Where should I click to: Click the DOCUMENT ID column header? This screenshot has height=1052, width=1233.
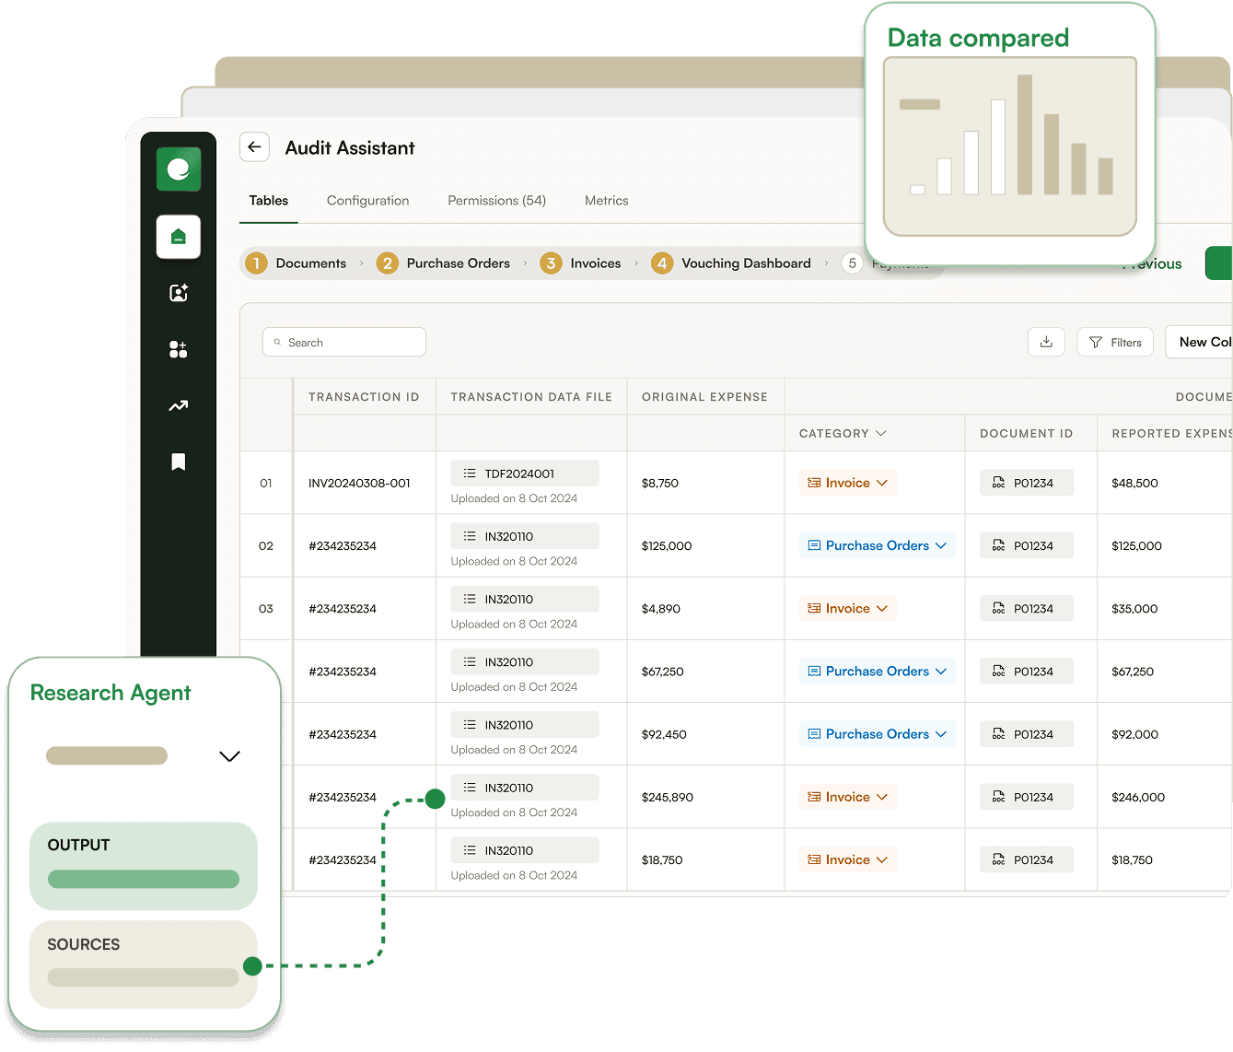(1026, 433)
